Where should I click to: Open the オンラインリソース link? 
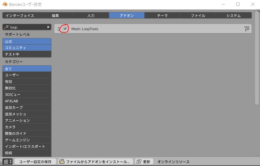[x=173, y=162]
